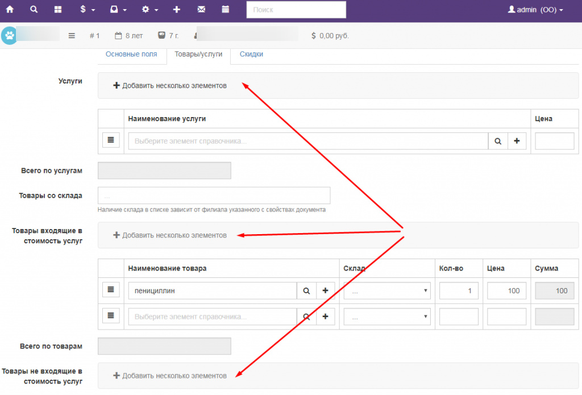Click the Сумма column header
This screenshot has height=395, width=582.
(x=546, y=268)
